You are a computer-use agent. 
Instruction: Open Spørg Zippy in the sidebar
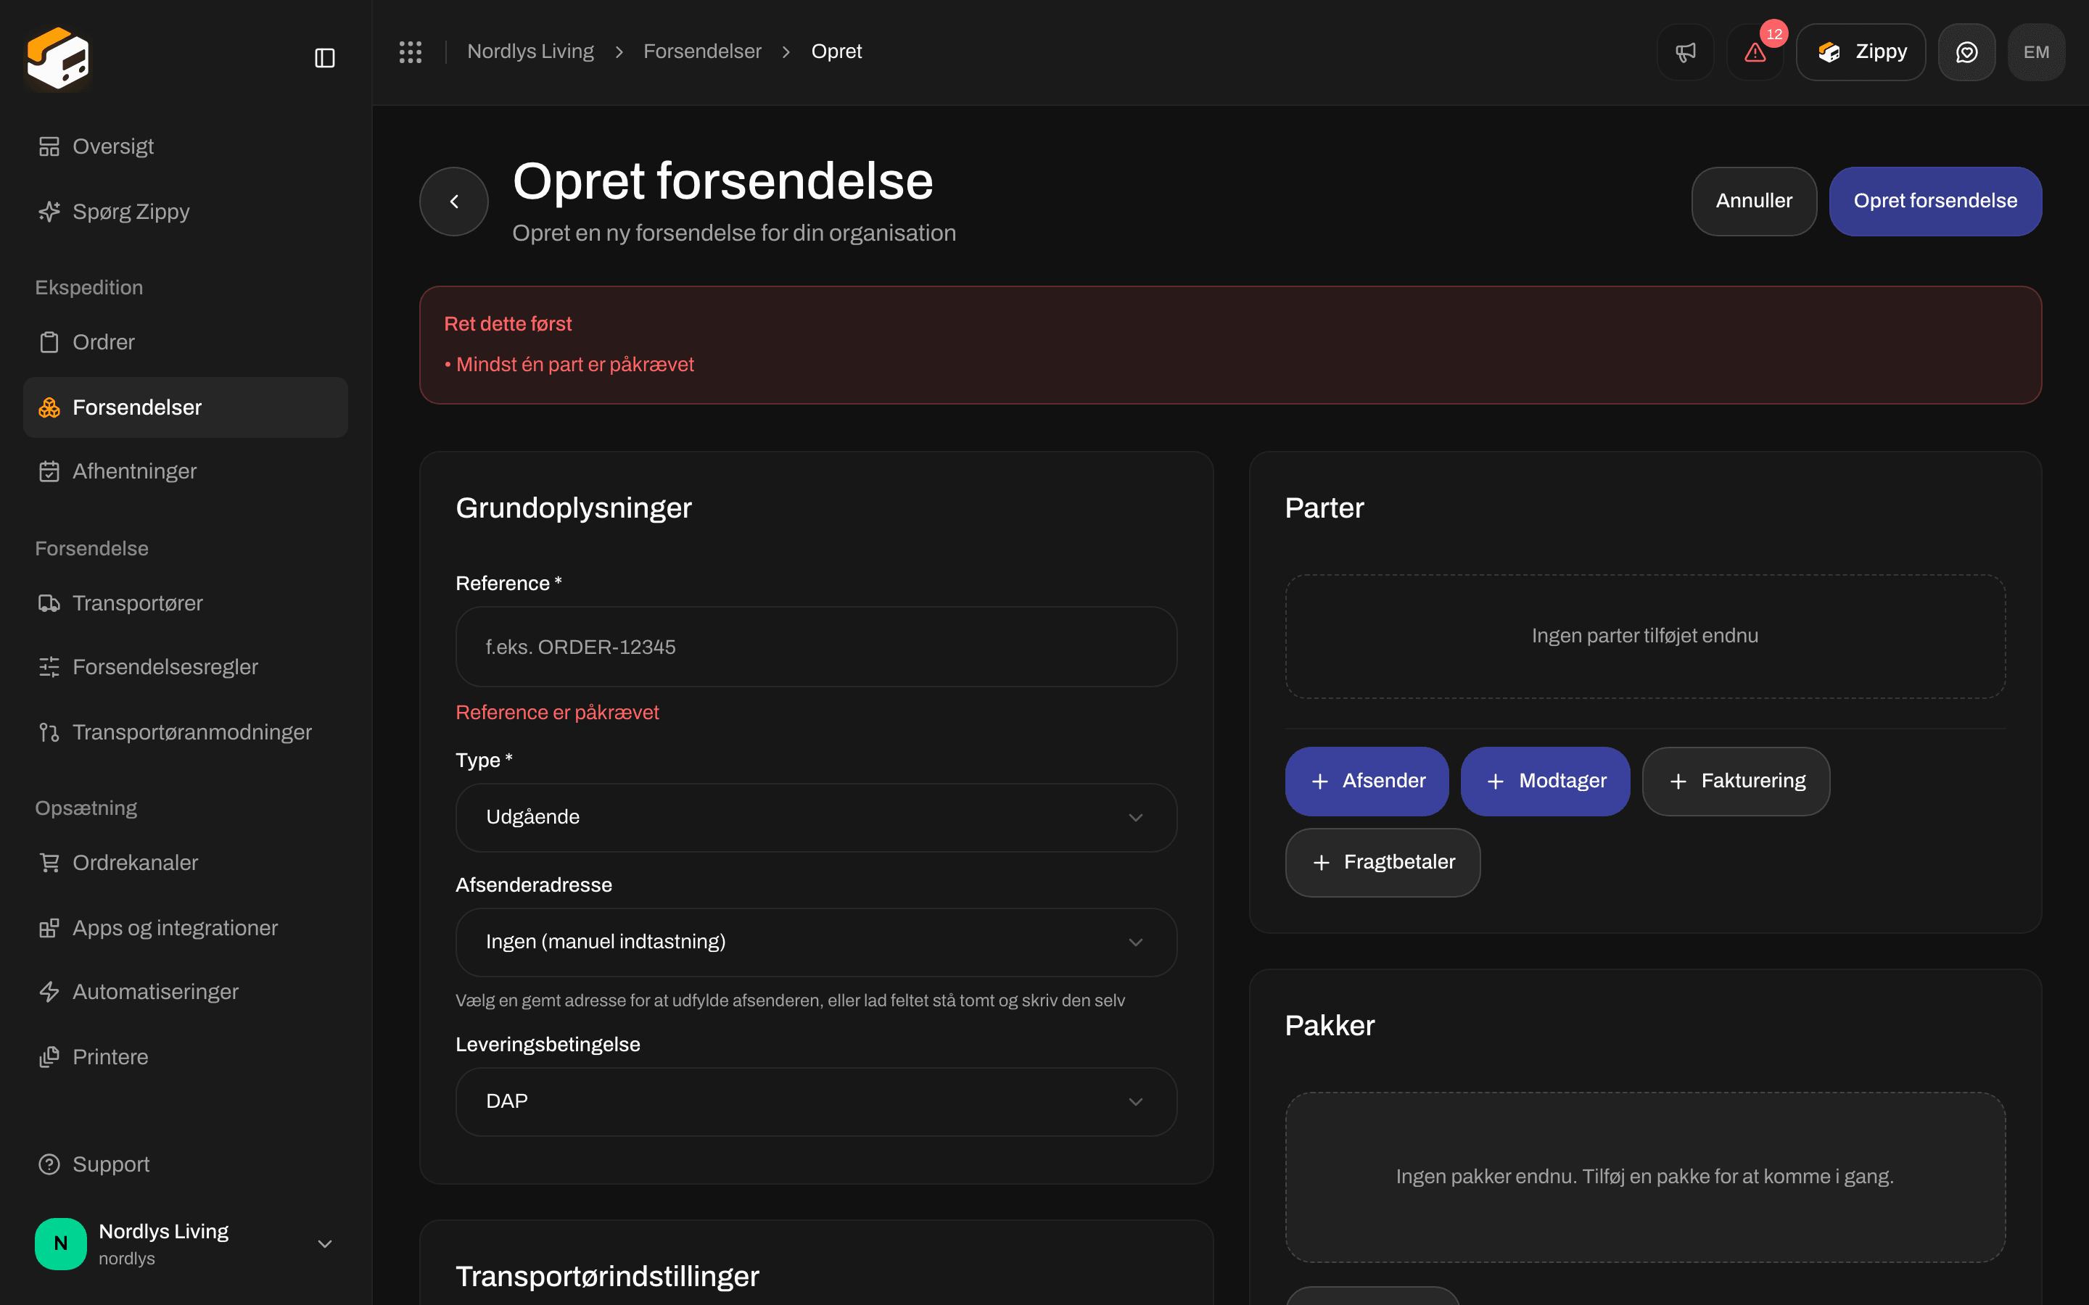[x=186, y=212]
